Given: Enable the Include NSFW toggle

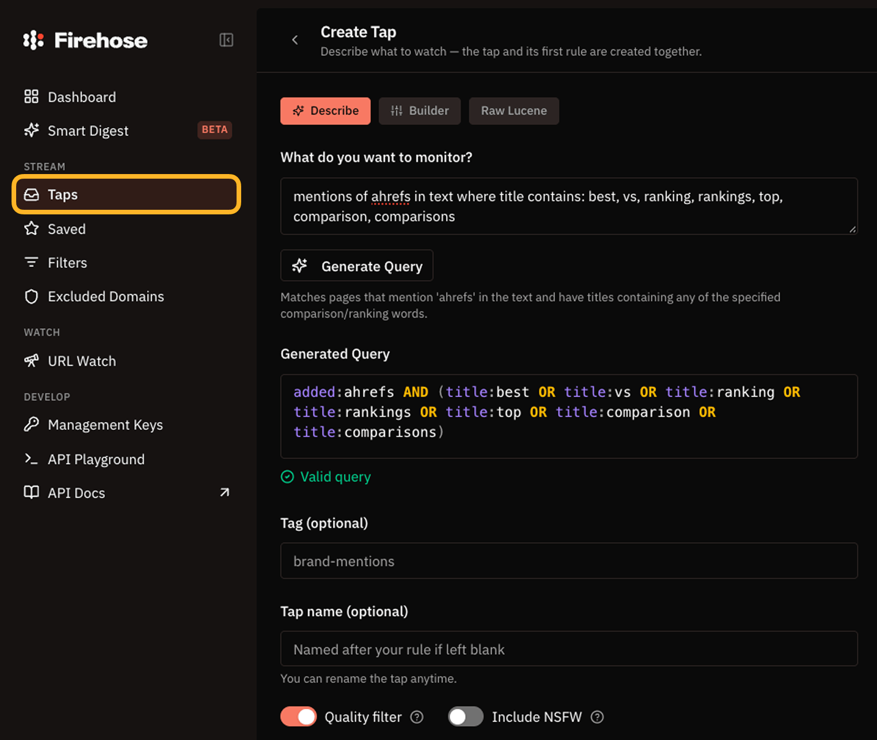Looking at the screenshot, I should click(x=466, y=716).
